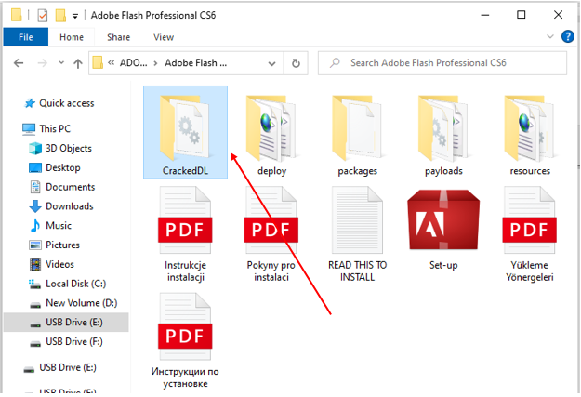Viewport: 581px width, 397px height.
Task: Open Explorer help question mark icon
Action: [568, 36]
